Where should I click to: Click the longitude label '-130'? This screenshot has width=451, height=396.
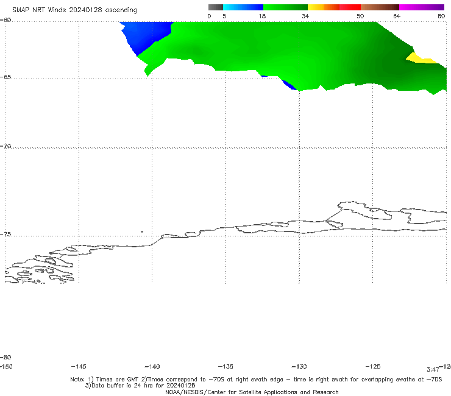click(299, 366)
